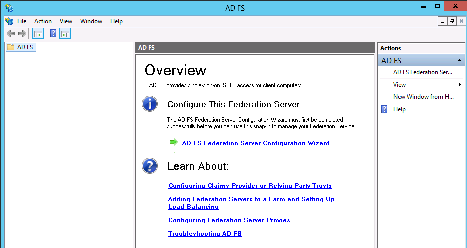Image resolution: width=467 pixels, height=248 pixels.
Task: Click New Window from H... action
Action: pos(423,97)
